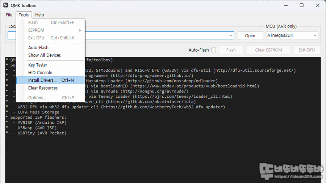Click the dfu-util sourceforge URL text
Screen dimensions: 326x183
(255, 70)
